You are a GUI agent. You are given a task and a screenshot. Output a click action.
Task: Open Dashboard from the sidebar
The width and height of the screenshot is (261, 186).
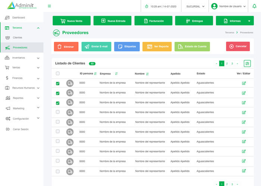click(18, 18)
